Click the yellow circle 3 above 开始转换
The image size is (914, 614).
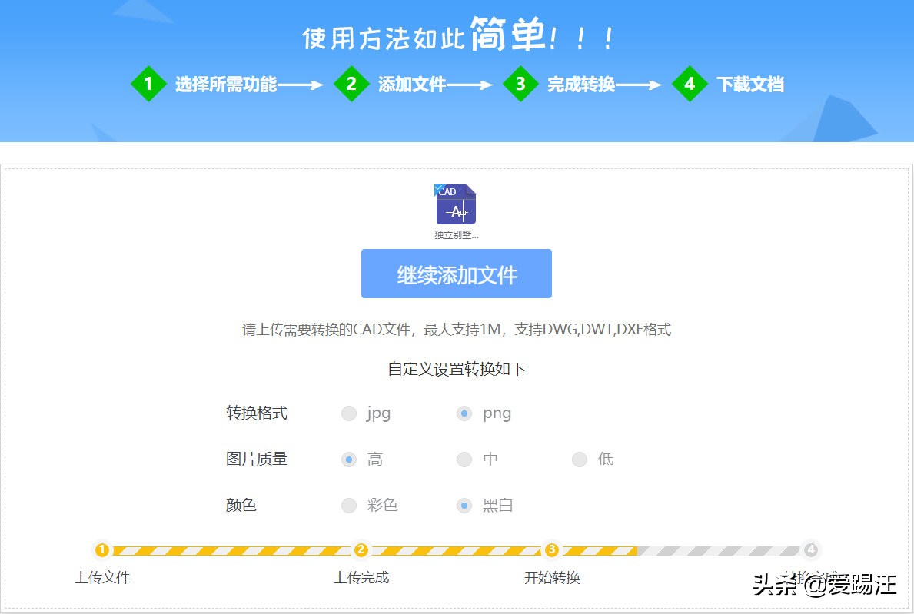coord(551,549)
